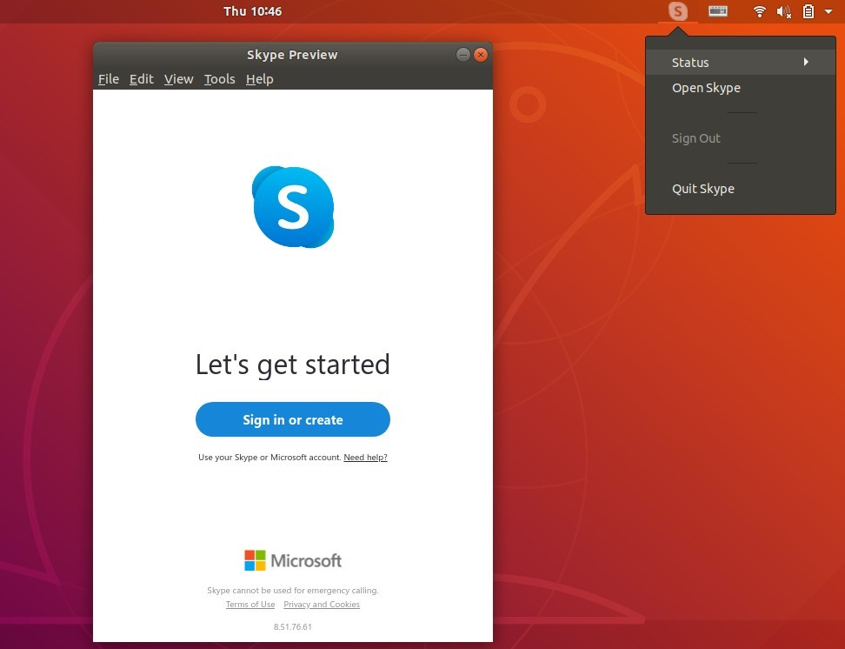Open the View menu
This screenshot has width=845, height=649.
click(178, 79)
